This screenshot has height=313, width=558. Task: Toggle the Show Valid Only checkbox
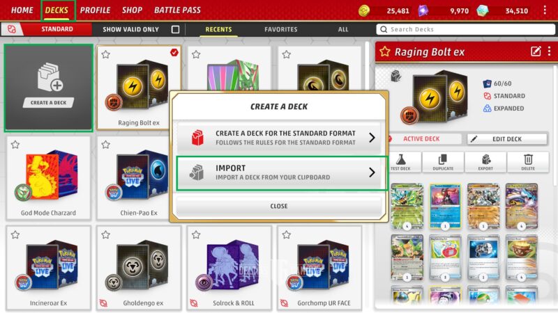click(x=175, y=29)
